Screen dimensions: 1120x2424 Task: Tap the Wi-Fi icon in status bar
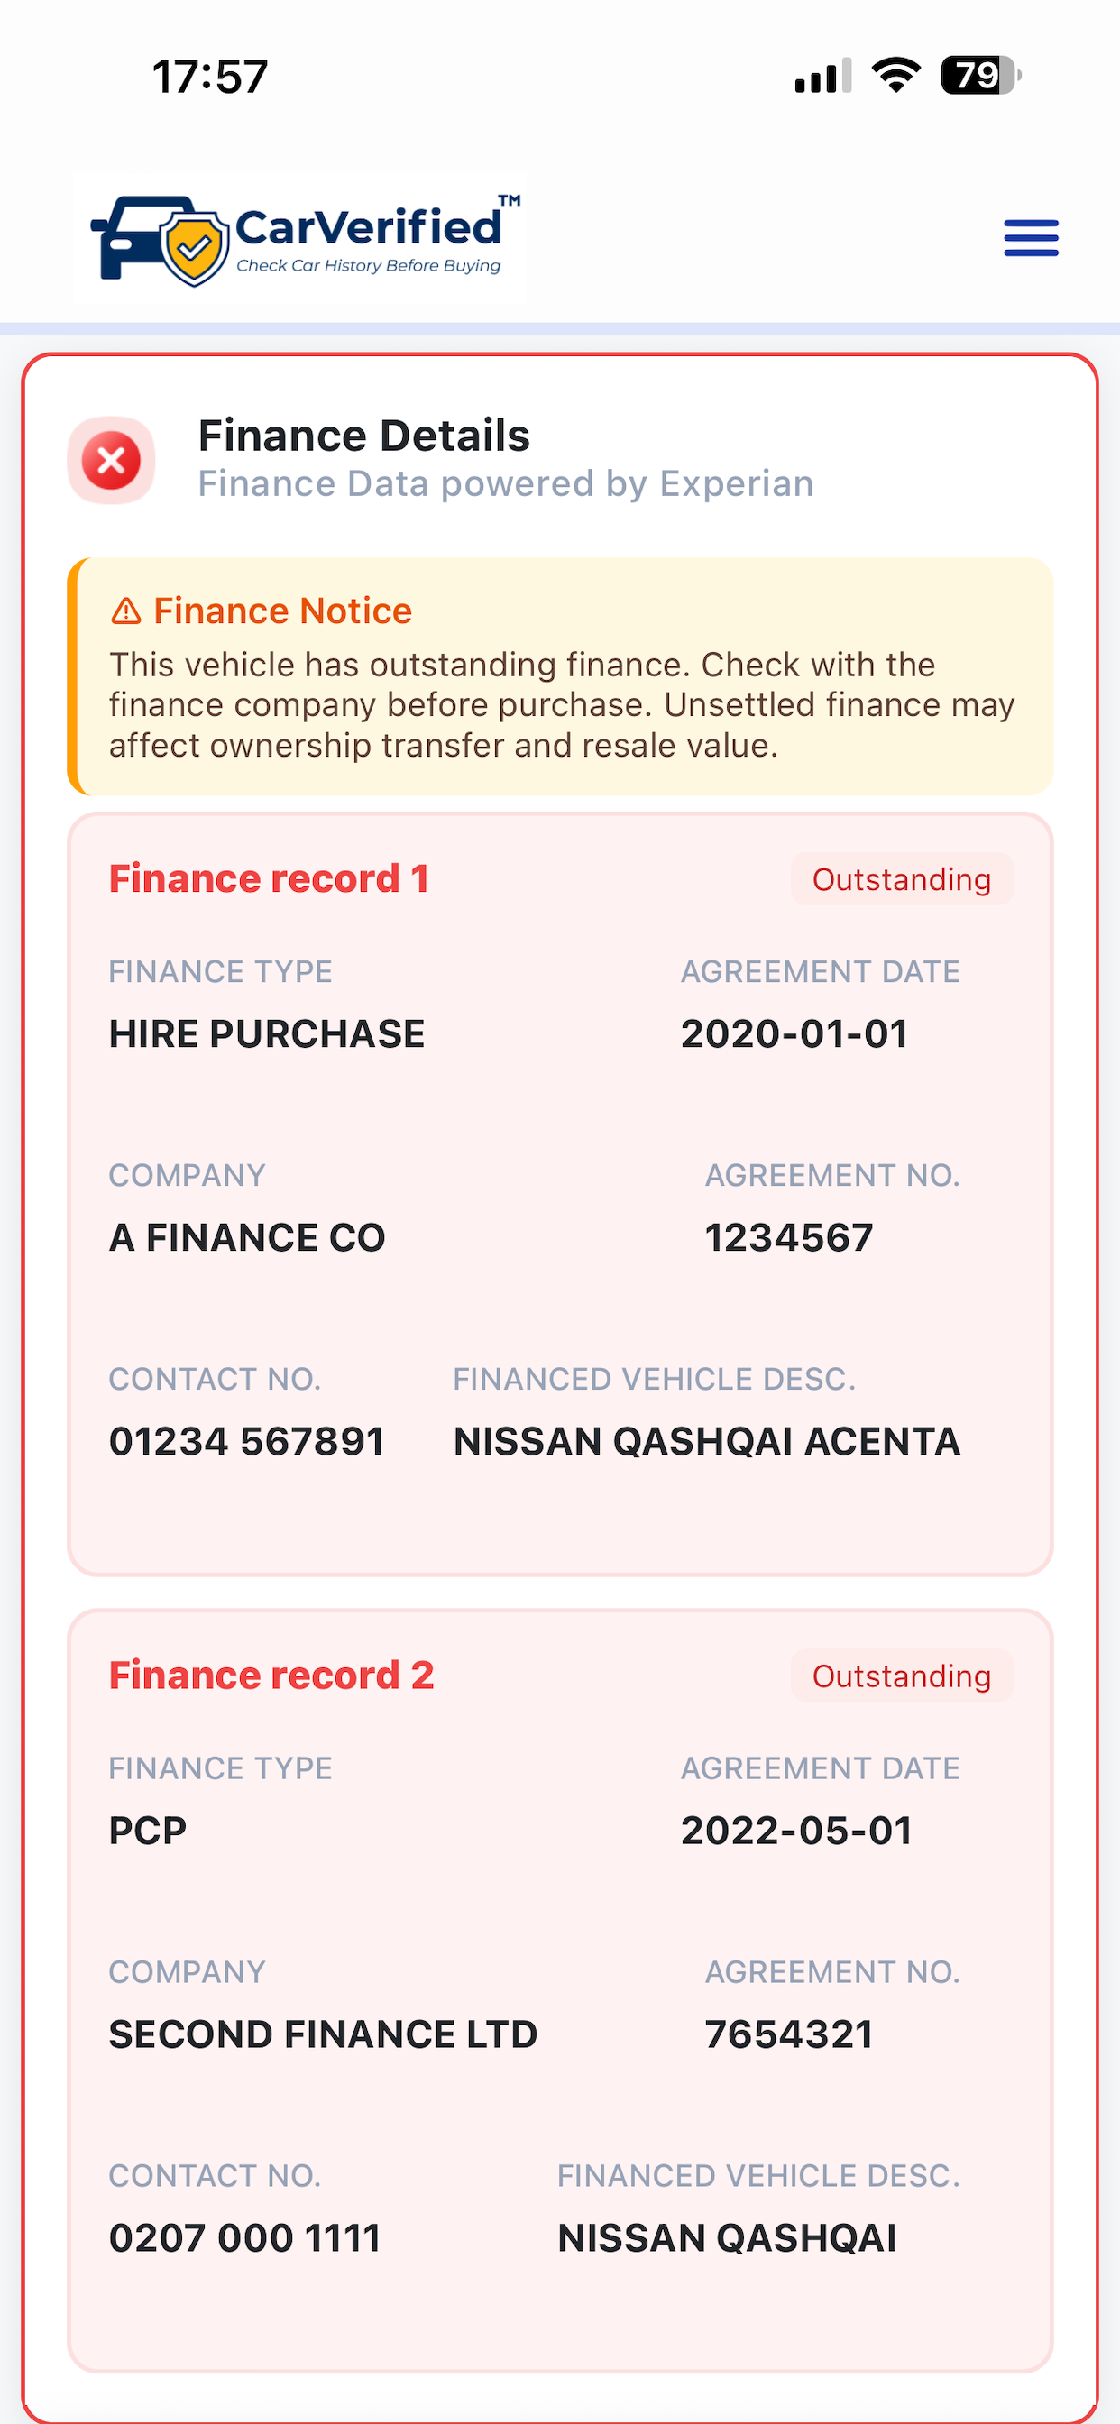click(896, 75)
